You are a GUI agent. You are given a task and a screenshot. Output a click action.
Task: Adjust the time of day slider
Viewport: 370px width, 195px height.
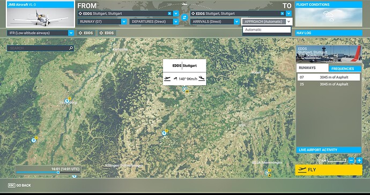[58, 172]
